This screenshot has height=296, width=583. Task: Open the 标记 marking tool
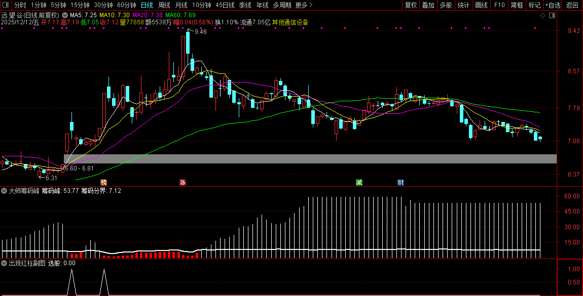click(534, 5)
